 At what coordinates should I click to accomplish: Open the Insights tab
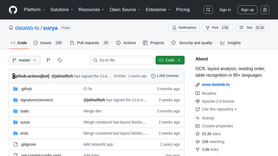click(x=231, y=43)
